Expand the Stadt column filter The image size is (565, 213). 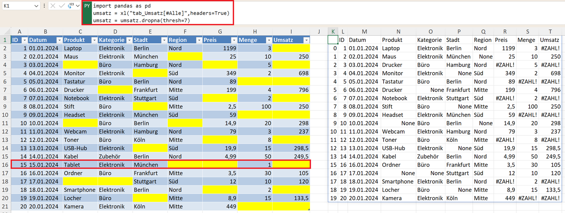coord(164,40)
